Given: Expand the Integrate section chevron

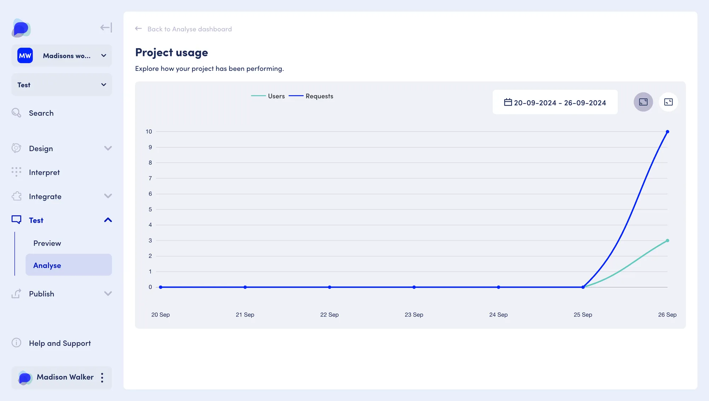Looking at the screenshot, I should coord(108,196).
